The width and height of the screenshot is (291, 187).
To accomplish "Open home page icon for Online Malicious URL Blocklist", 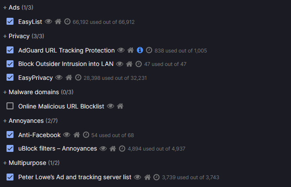I will point(120,106).
